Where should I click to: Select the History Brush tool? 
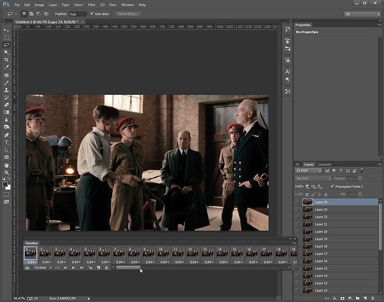6,97
